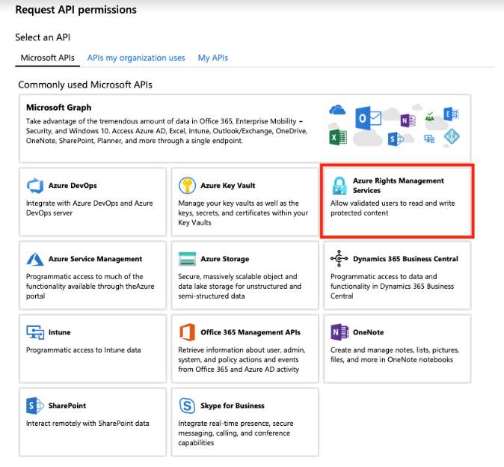This screenshot has height=467, width=504.
Task: Switch to the Microsoft APIs tab
Action: click(x=48, y=58)
